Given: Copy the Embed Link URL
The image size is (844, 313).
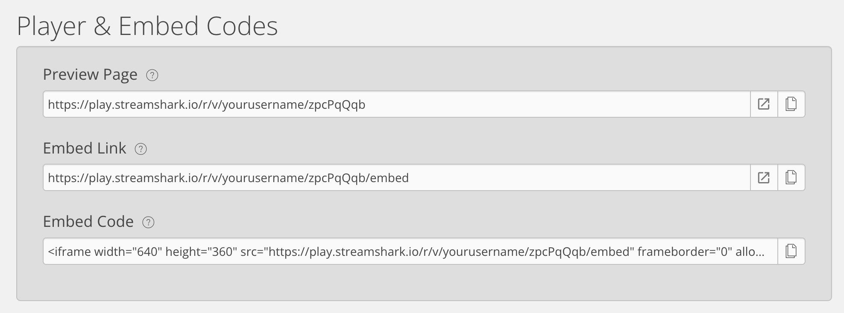Looking at the screenshot, I should tap(791, 177).
